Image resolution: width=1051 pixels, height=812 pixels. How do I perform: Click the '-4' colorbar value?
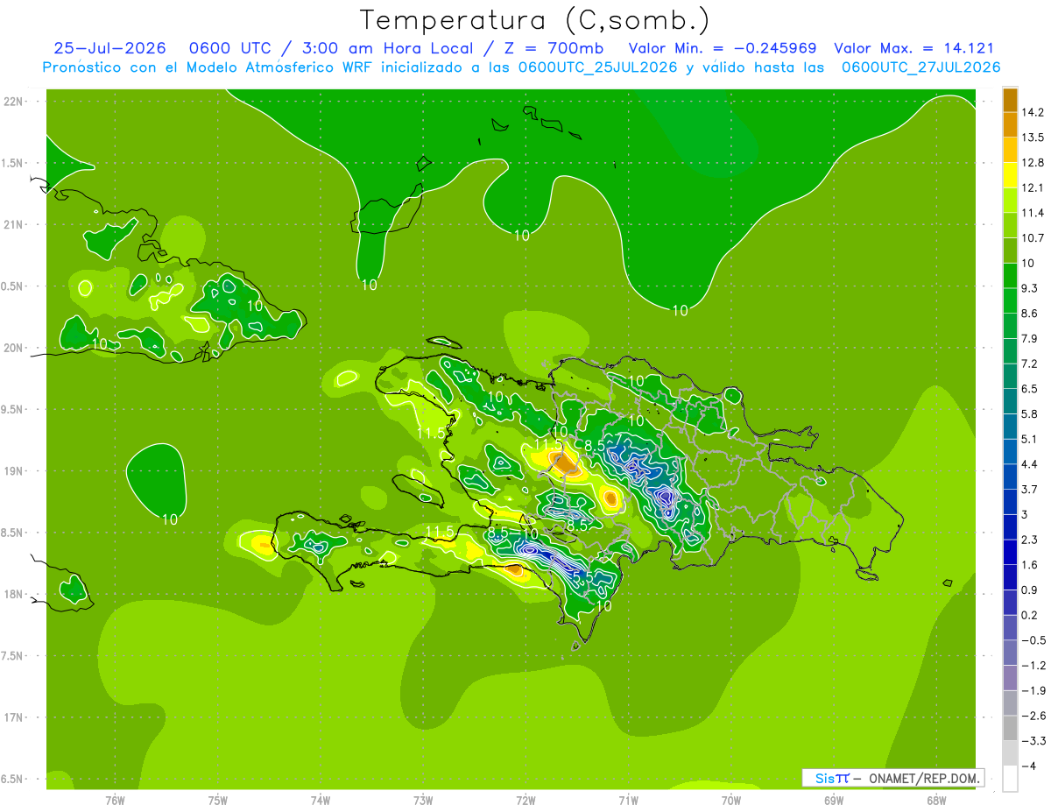(1030, 766)
